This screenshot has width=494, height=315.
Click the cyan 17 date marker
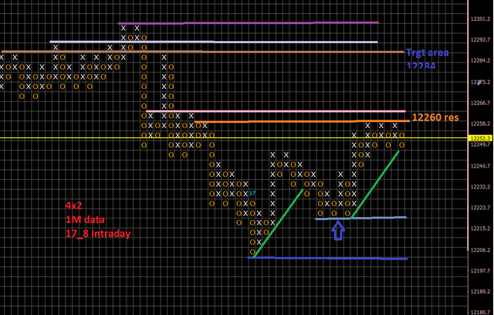252,193
